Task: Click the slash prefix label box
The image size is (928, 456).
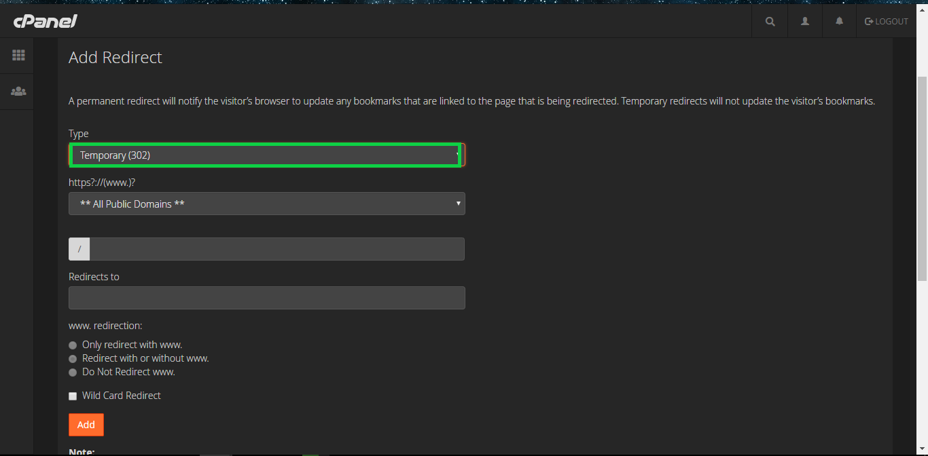Action: coord(79,249)
